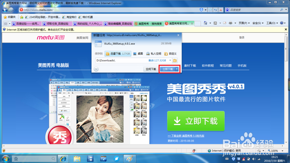Viewport: 290px width, 163px height.
Task: Select 自定义 save location
Action: pyautogui.click(x=170, y=54)
